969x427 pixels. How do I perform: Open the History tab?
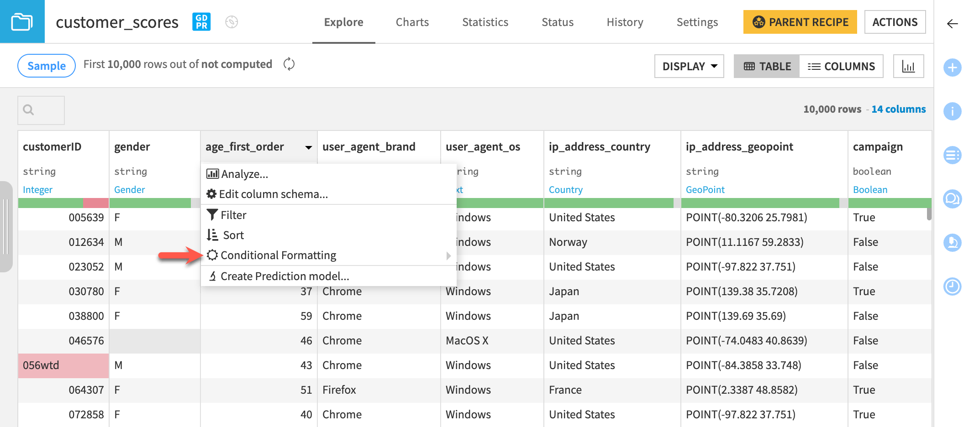click(x=625, y=22)
